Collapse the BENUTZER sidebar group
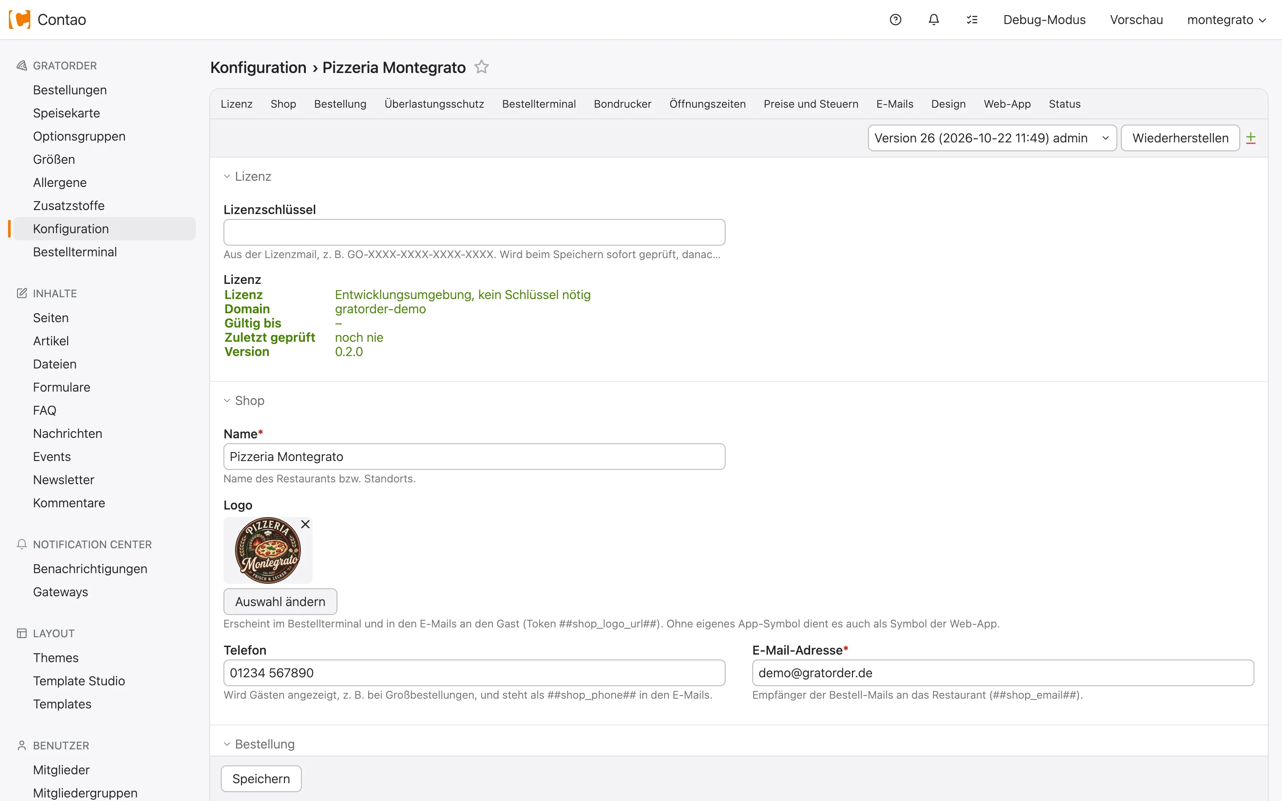1282x801 pixels. pos(61,745)
